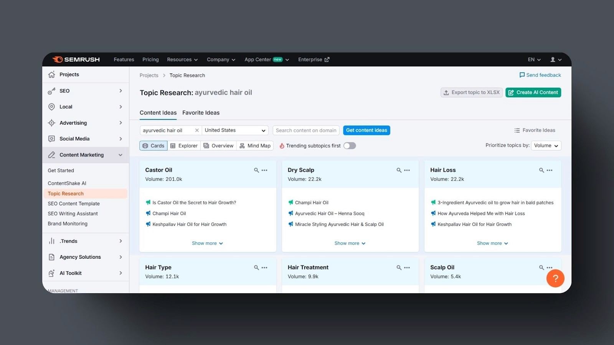614x345 pixels.
Task: Click the Search content on domain field
Action: (306, 130)
